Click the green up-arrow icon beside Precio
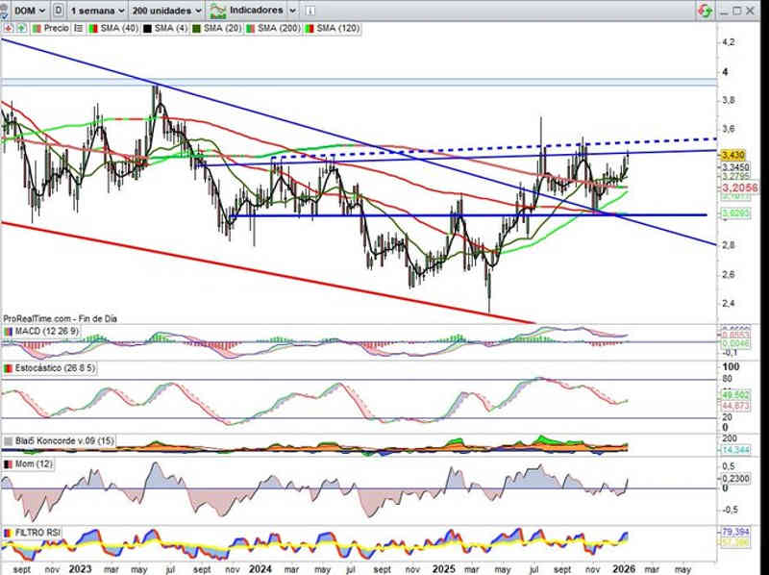769x575 pixels. click(x=20, y=29)
